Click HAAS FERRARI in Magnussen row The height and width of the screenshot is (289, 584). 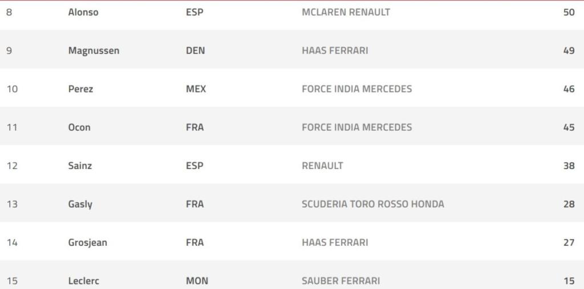(x=335, y=51)
